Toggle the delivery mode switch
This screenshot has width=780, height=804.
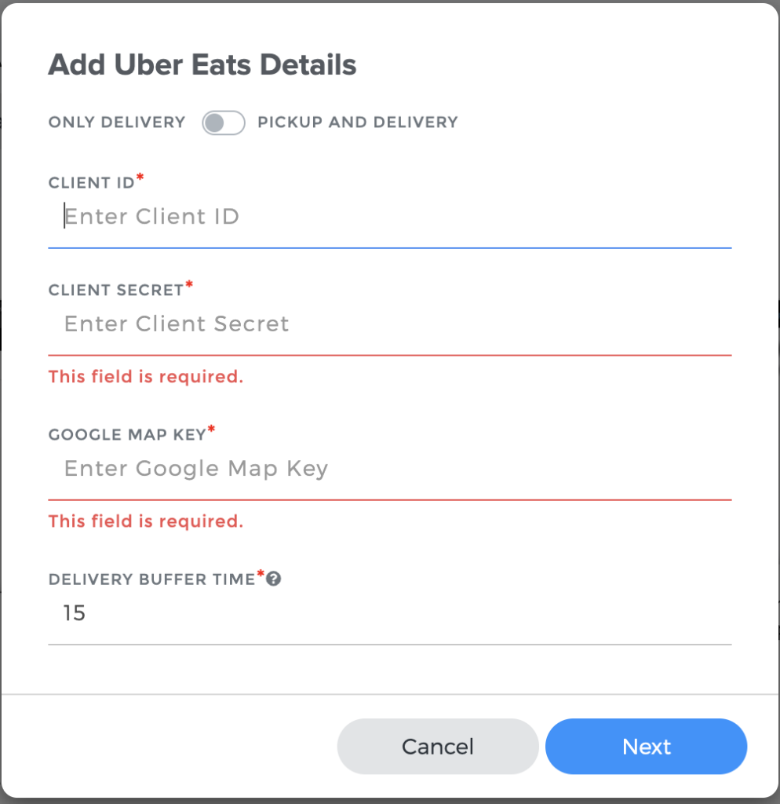click(x=223, y=122)
